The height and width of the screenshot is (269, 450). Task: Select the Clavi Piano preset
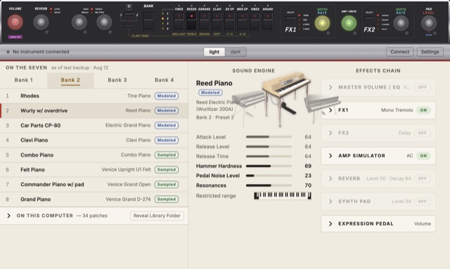(94, 140)
